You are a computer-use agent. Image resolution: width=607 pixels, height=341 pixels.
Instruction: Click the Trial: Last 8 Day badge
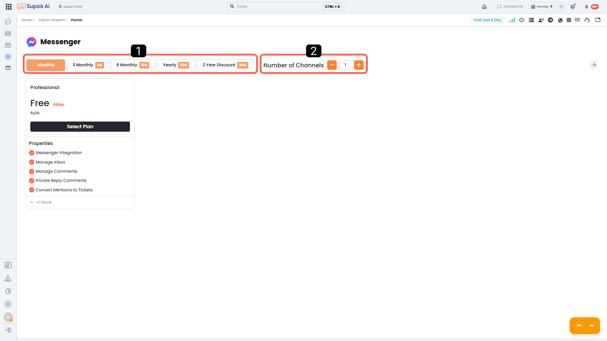point(487,20)
